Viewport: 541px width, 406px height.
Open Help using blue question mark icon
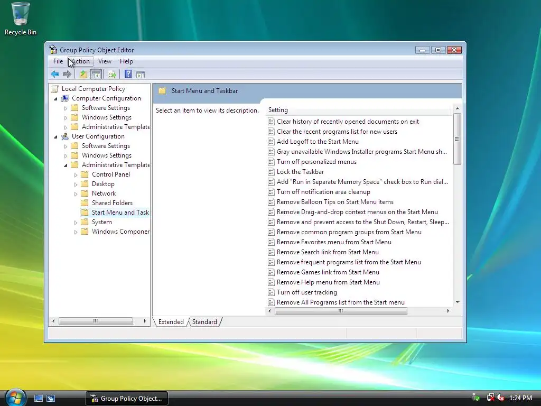pyautogui.click(x=128, y=74)
